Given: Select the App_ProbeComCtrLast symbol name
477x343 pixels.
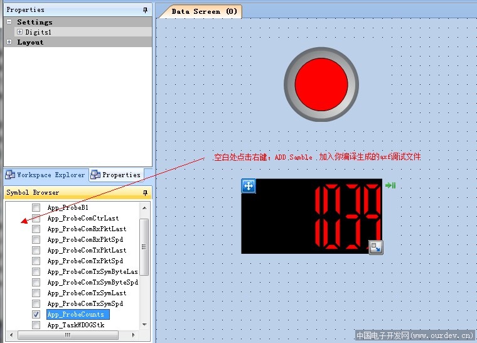Looking at the screenshot, I should (x=83, y=218).
